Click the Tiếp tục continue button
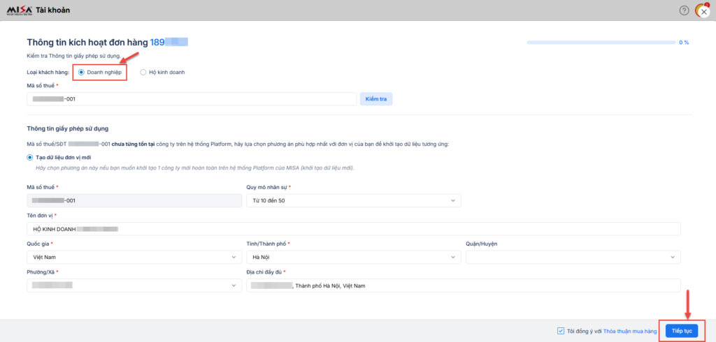The width and height of the screenshot is (716, 342). 681,331
